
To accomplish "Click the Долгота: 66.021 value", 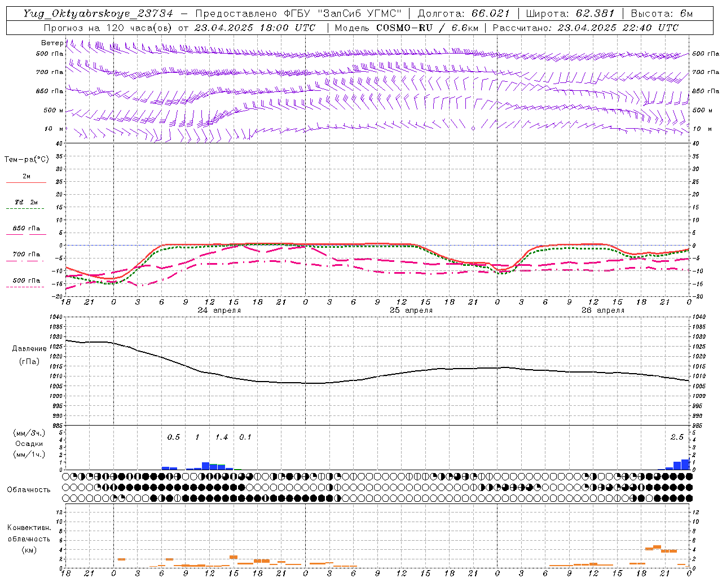I will [x=464, y=14].
